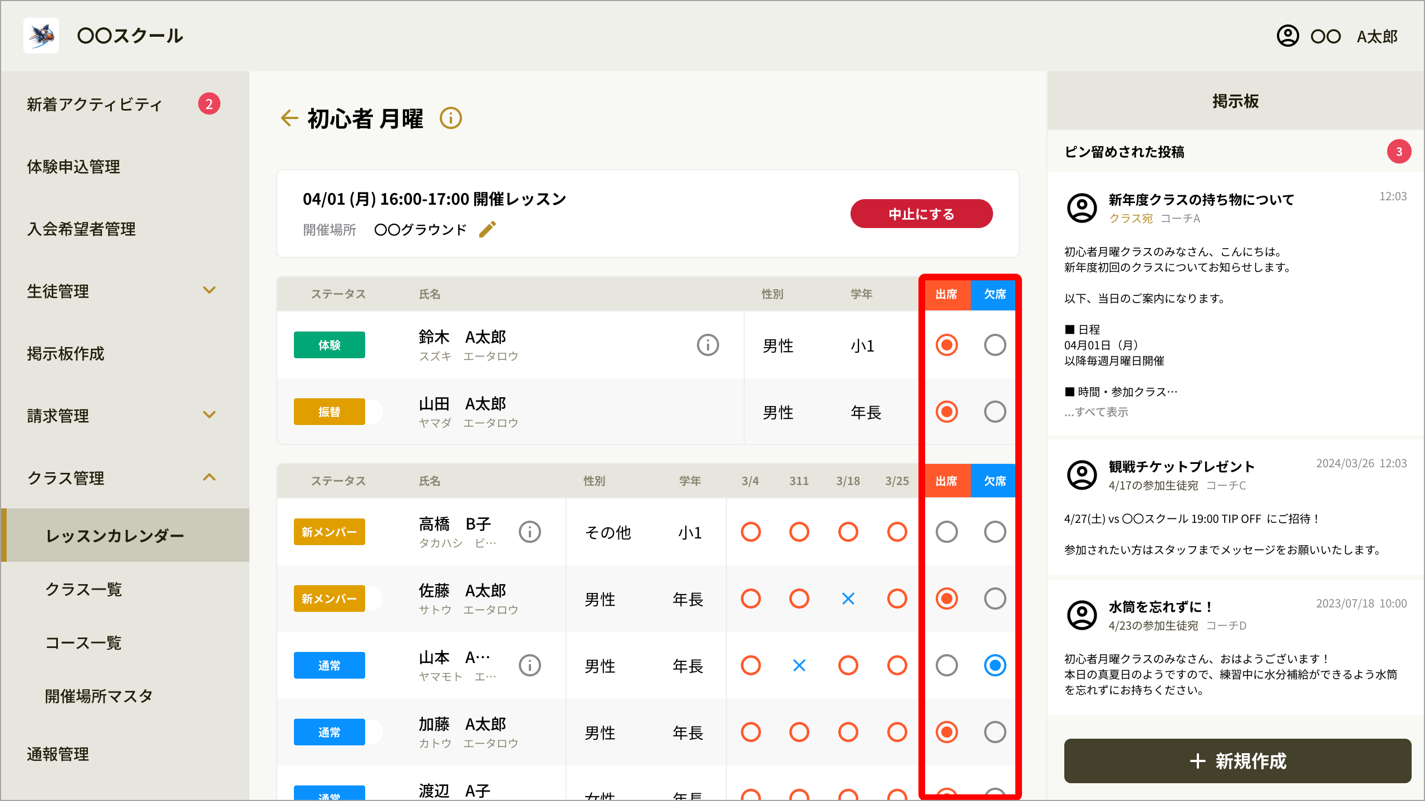This screenshot has width=1425, height=801.
Task: Mark 鈴木 A太郎 as 欠席
Action: [995, 345]
